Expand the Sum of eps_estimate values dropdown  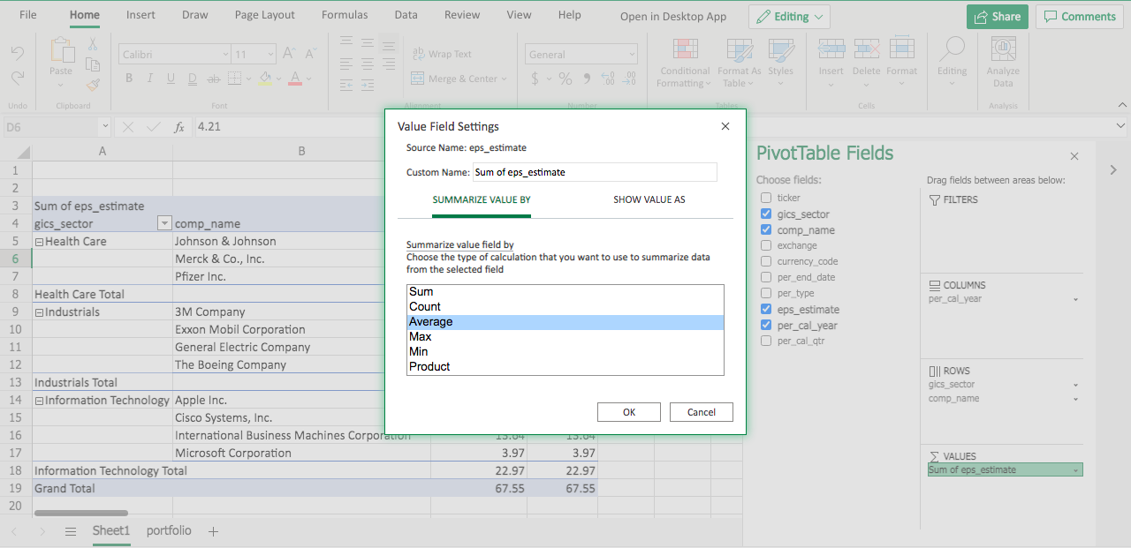1075,470
